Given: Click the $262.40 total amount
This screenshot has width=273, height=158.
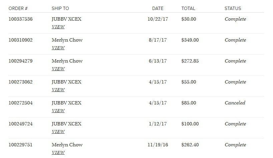Looking at the screenshot, I should 190,145.
